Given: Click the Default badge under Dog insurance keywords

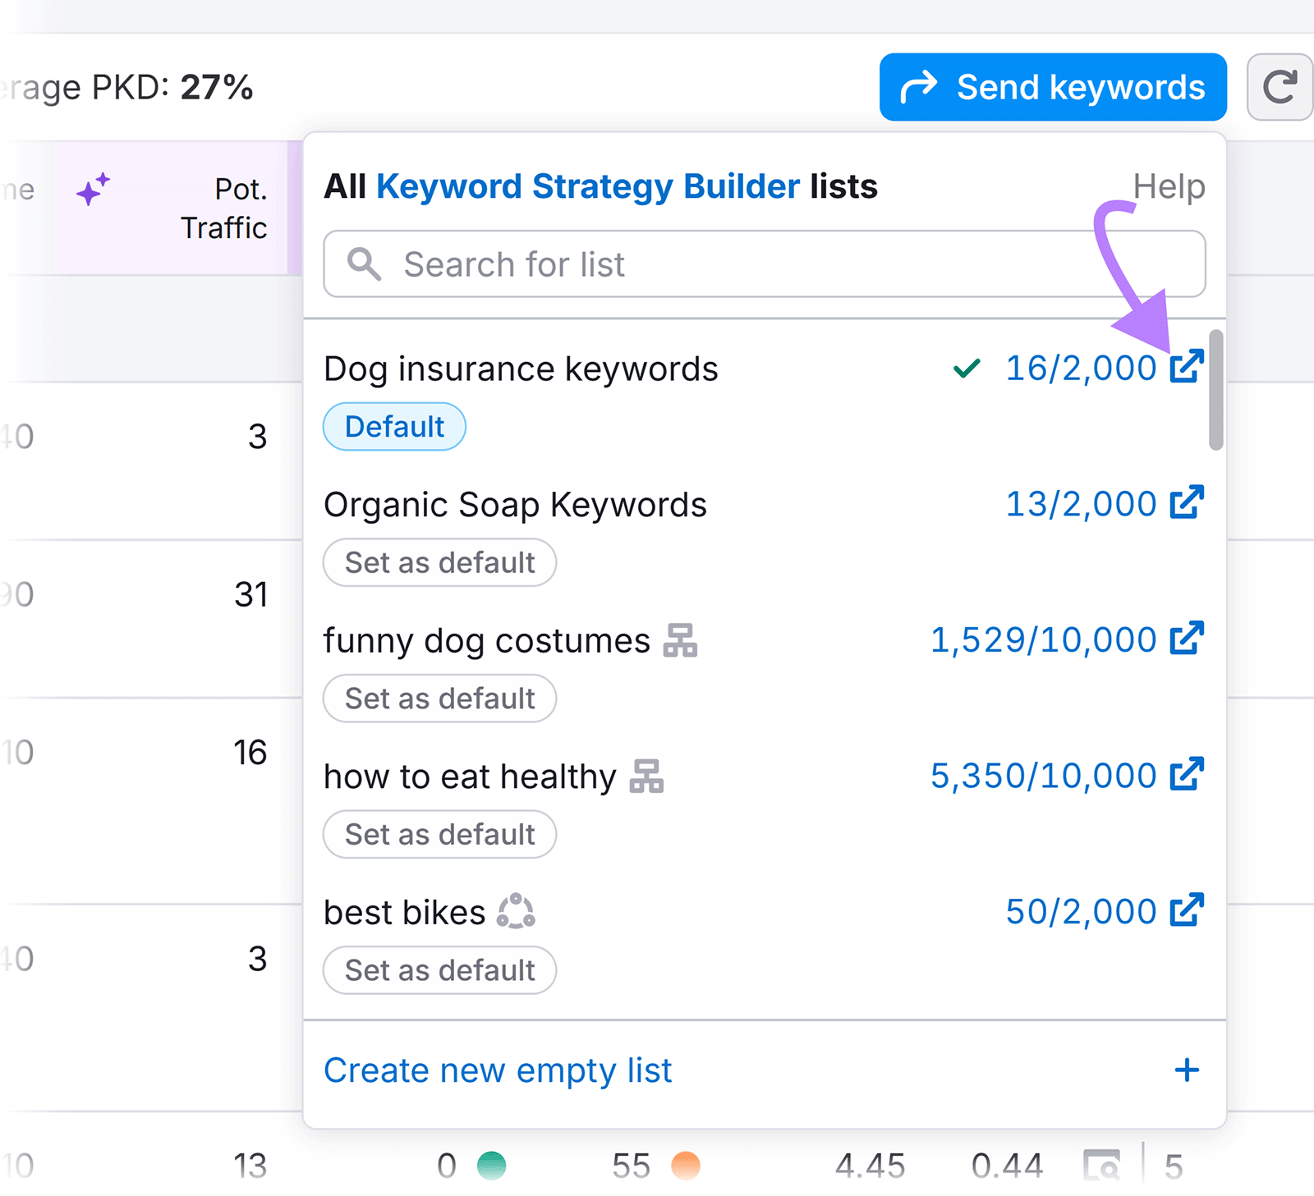Looking at the screenshot, I should pos(394,426).
